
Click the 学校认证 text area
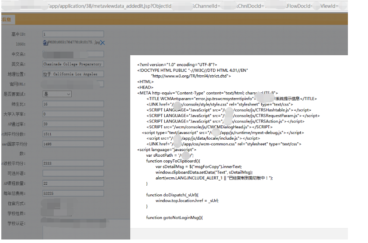pyautogui.click(x=87, y=230)
